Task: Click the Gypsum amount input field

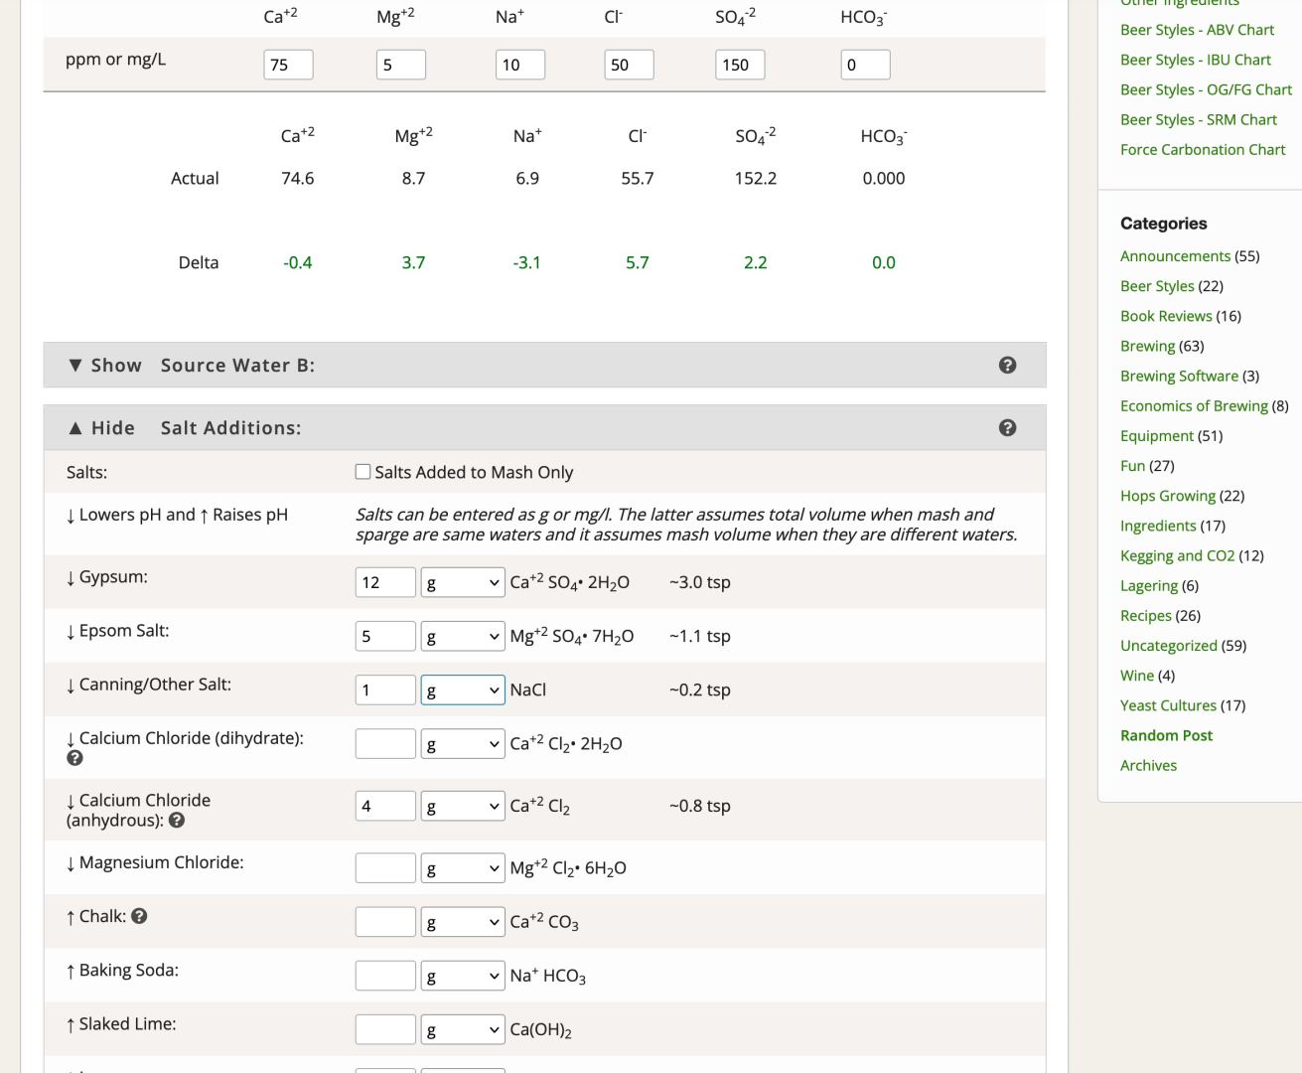Action: click(x=384, y=583)
